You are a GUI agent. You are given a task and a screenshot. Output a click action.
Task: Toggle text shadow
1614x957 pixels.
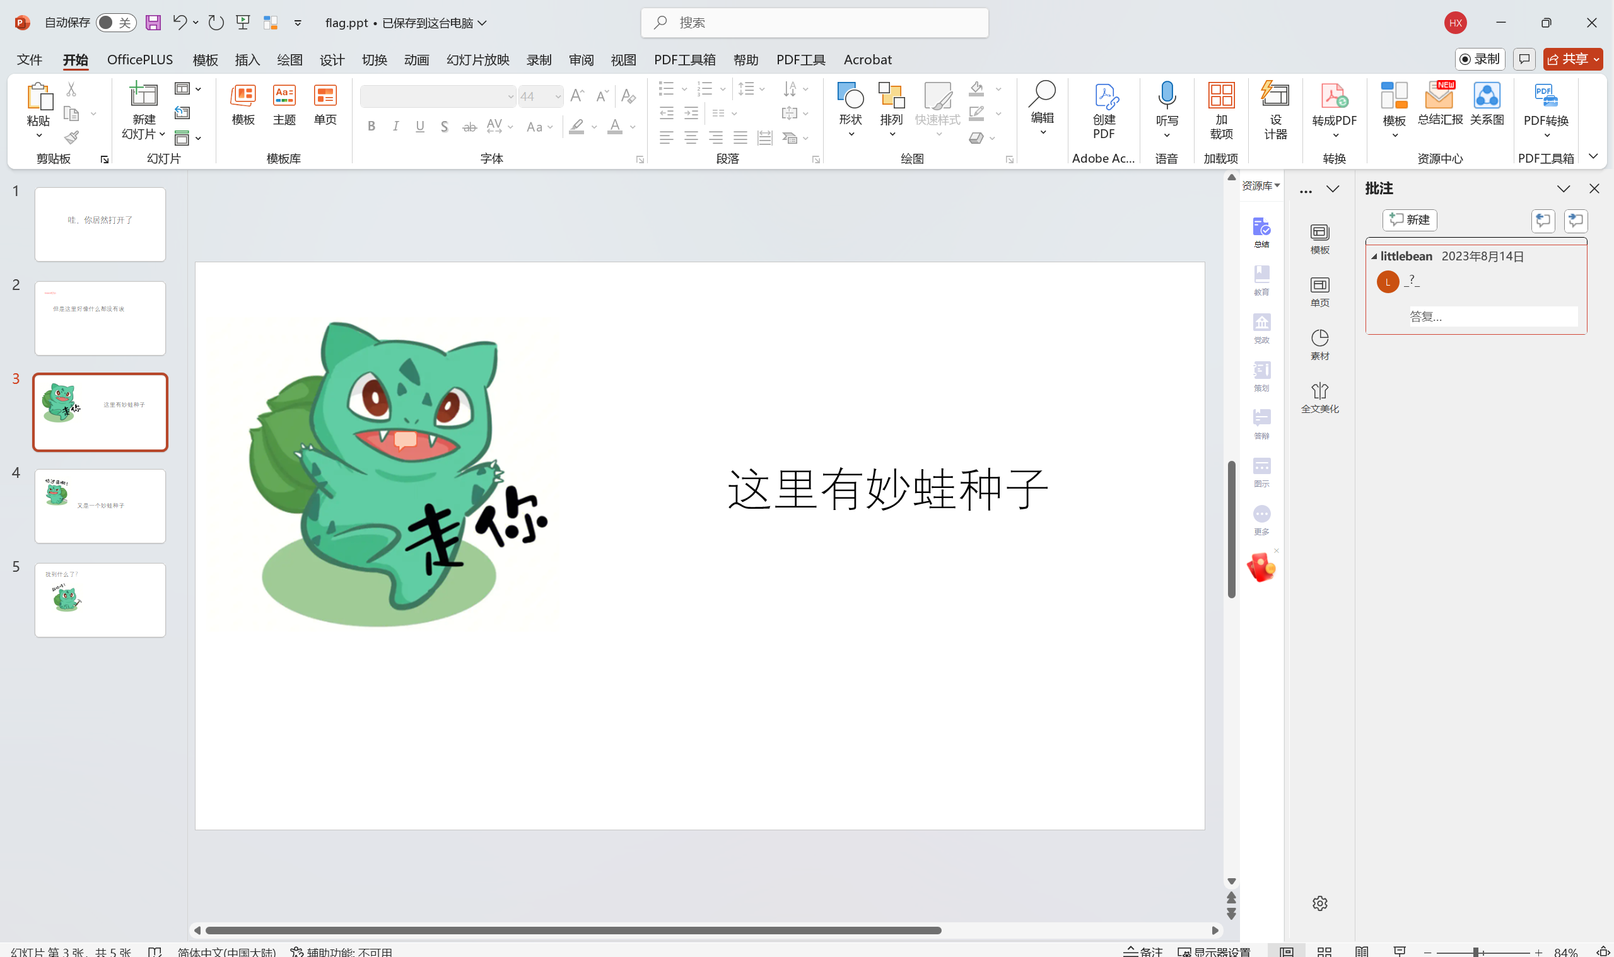(x=445, y=126)
